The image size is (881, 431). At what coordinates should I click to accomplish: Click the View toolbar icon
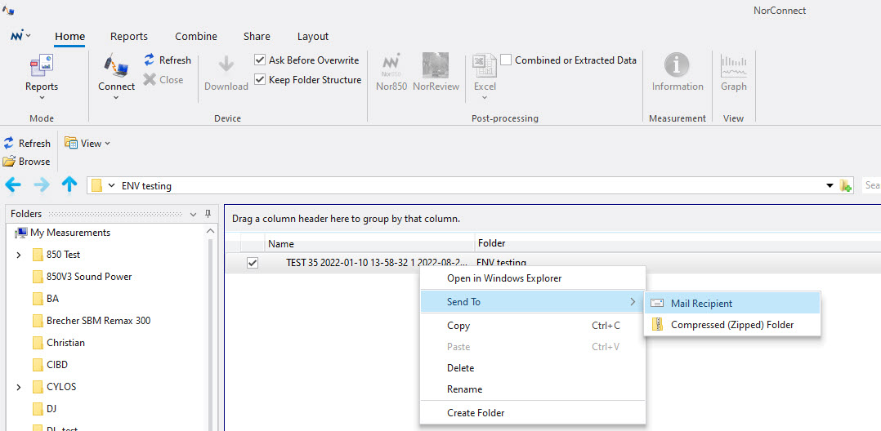[x=71, y=143]
